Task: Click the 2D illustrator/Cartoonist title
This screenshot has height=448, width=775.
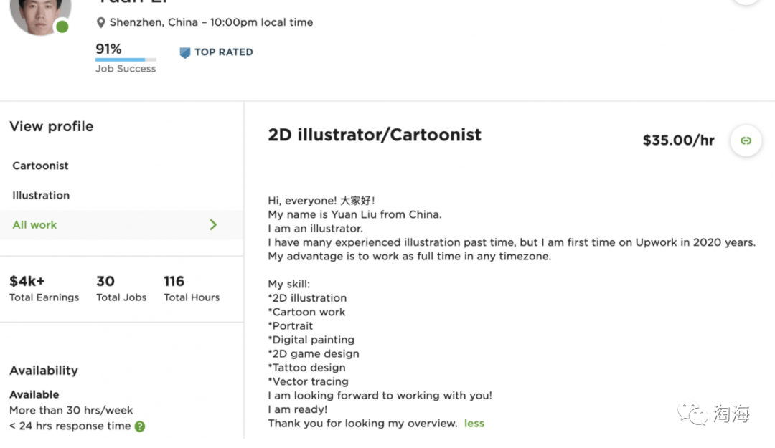Action: pyautogui.click(x=374, y=135)
